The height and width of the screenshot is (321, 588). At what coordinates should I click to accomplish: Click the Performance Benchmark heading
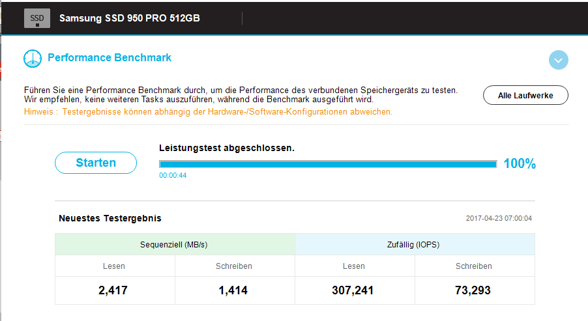(x=110, y=58)
